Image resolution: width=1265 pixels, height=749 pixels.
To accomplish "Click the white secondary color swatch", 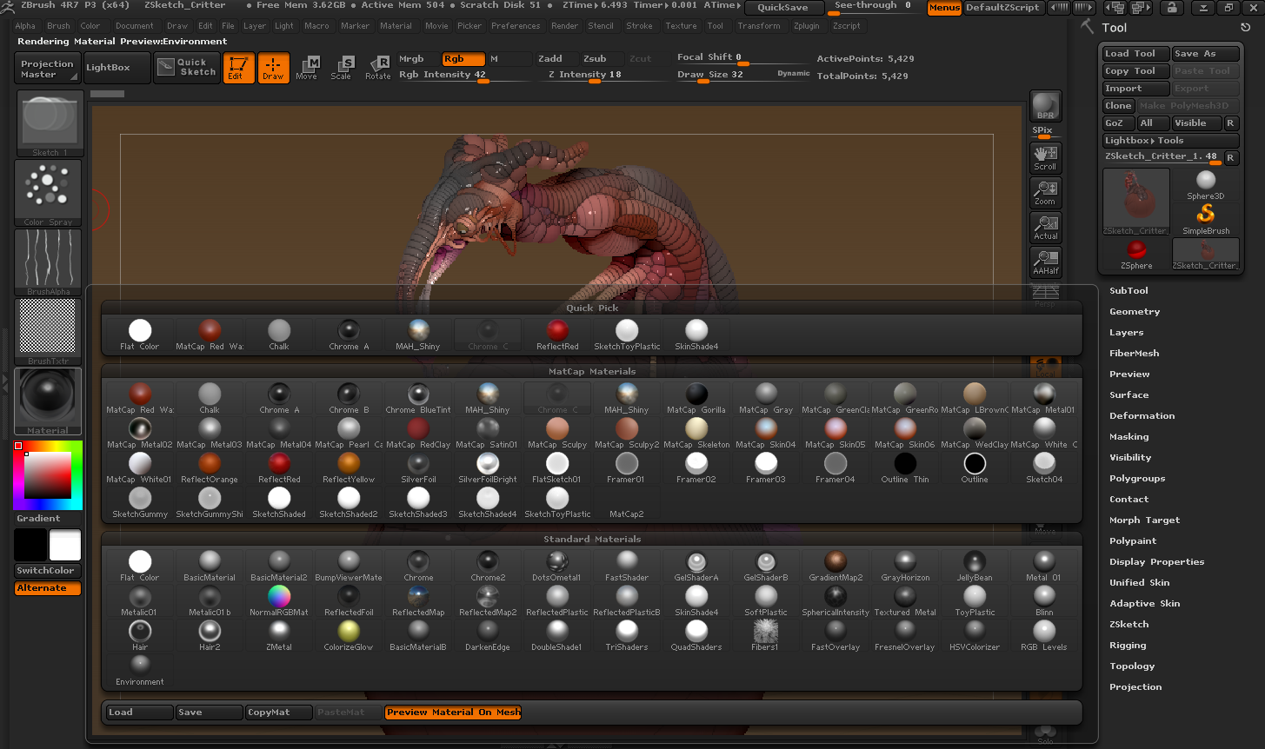I will coord(65,545).
